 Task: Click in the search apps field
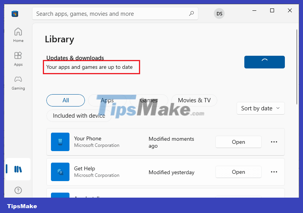tap(115, 14)
